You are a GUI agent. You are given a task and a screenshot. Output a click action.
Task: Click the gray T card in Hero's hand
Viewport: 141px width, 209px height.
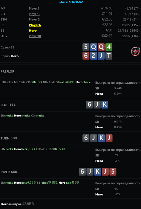109,56
